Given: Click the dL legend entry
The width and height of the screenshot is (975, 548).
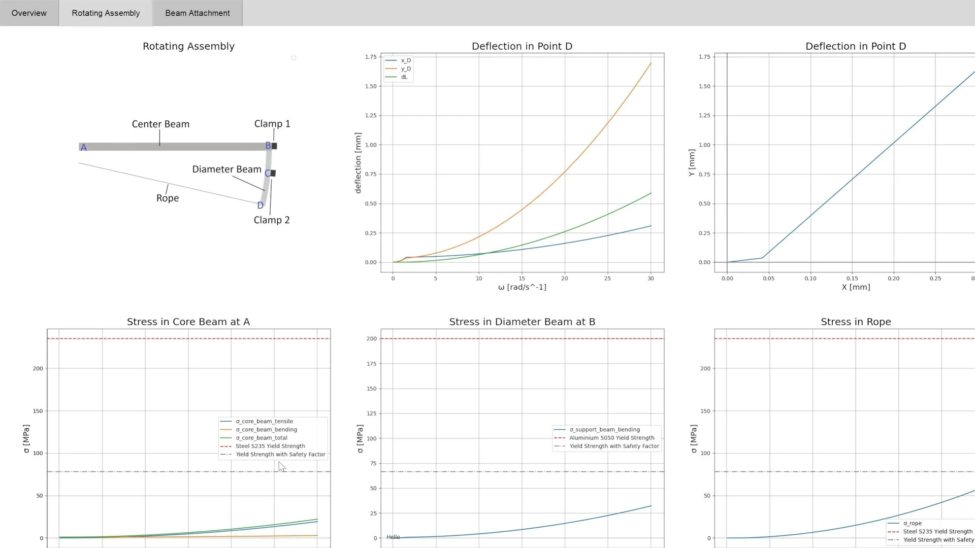Looking at the screenshot, I should pyautogui.click(x=404, y=77).
